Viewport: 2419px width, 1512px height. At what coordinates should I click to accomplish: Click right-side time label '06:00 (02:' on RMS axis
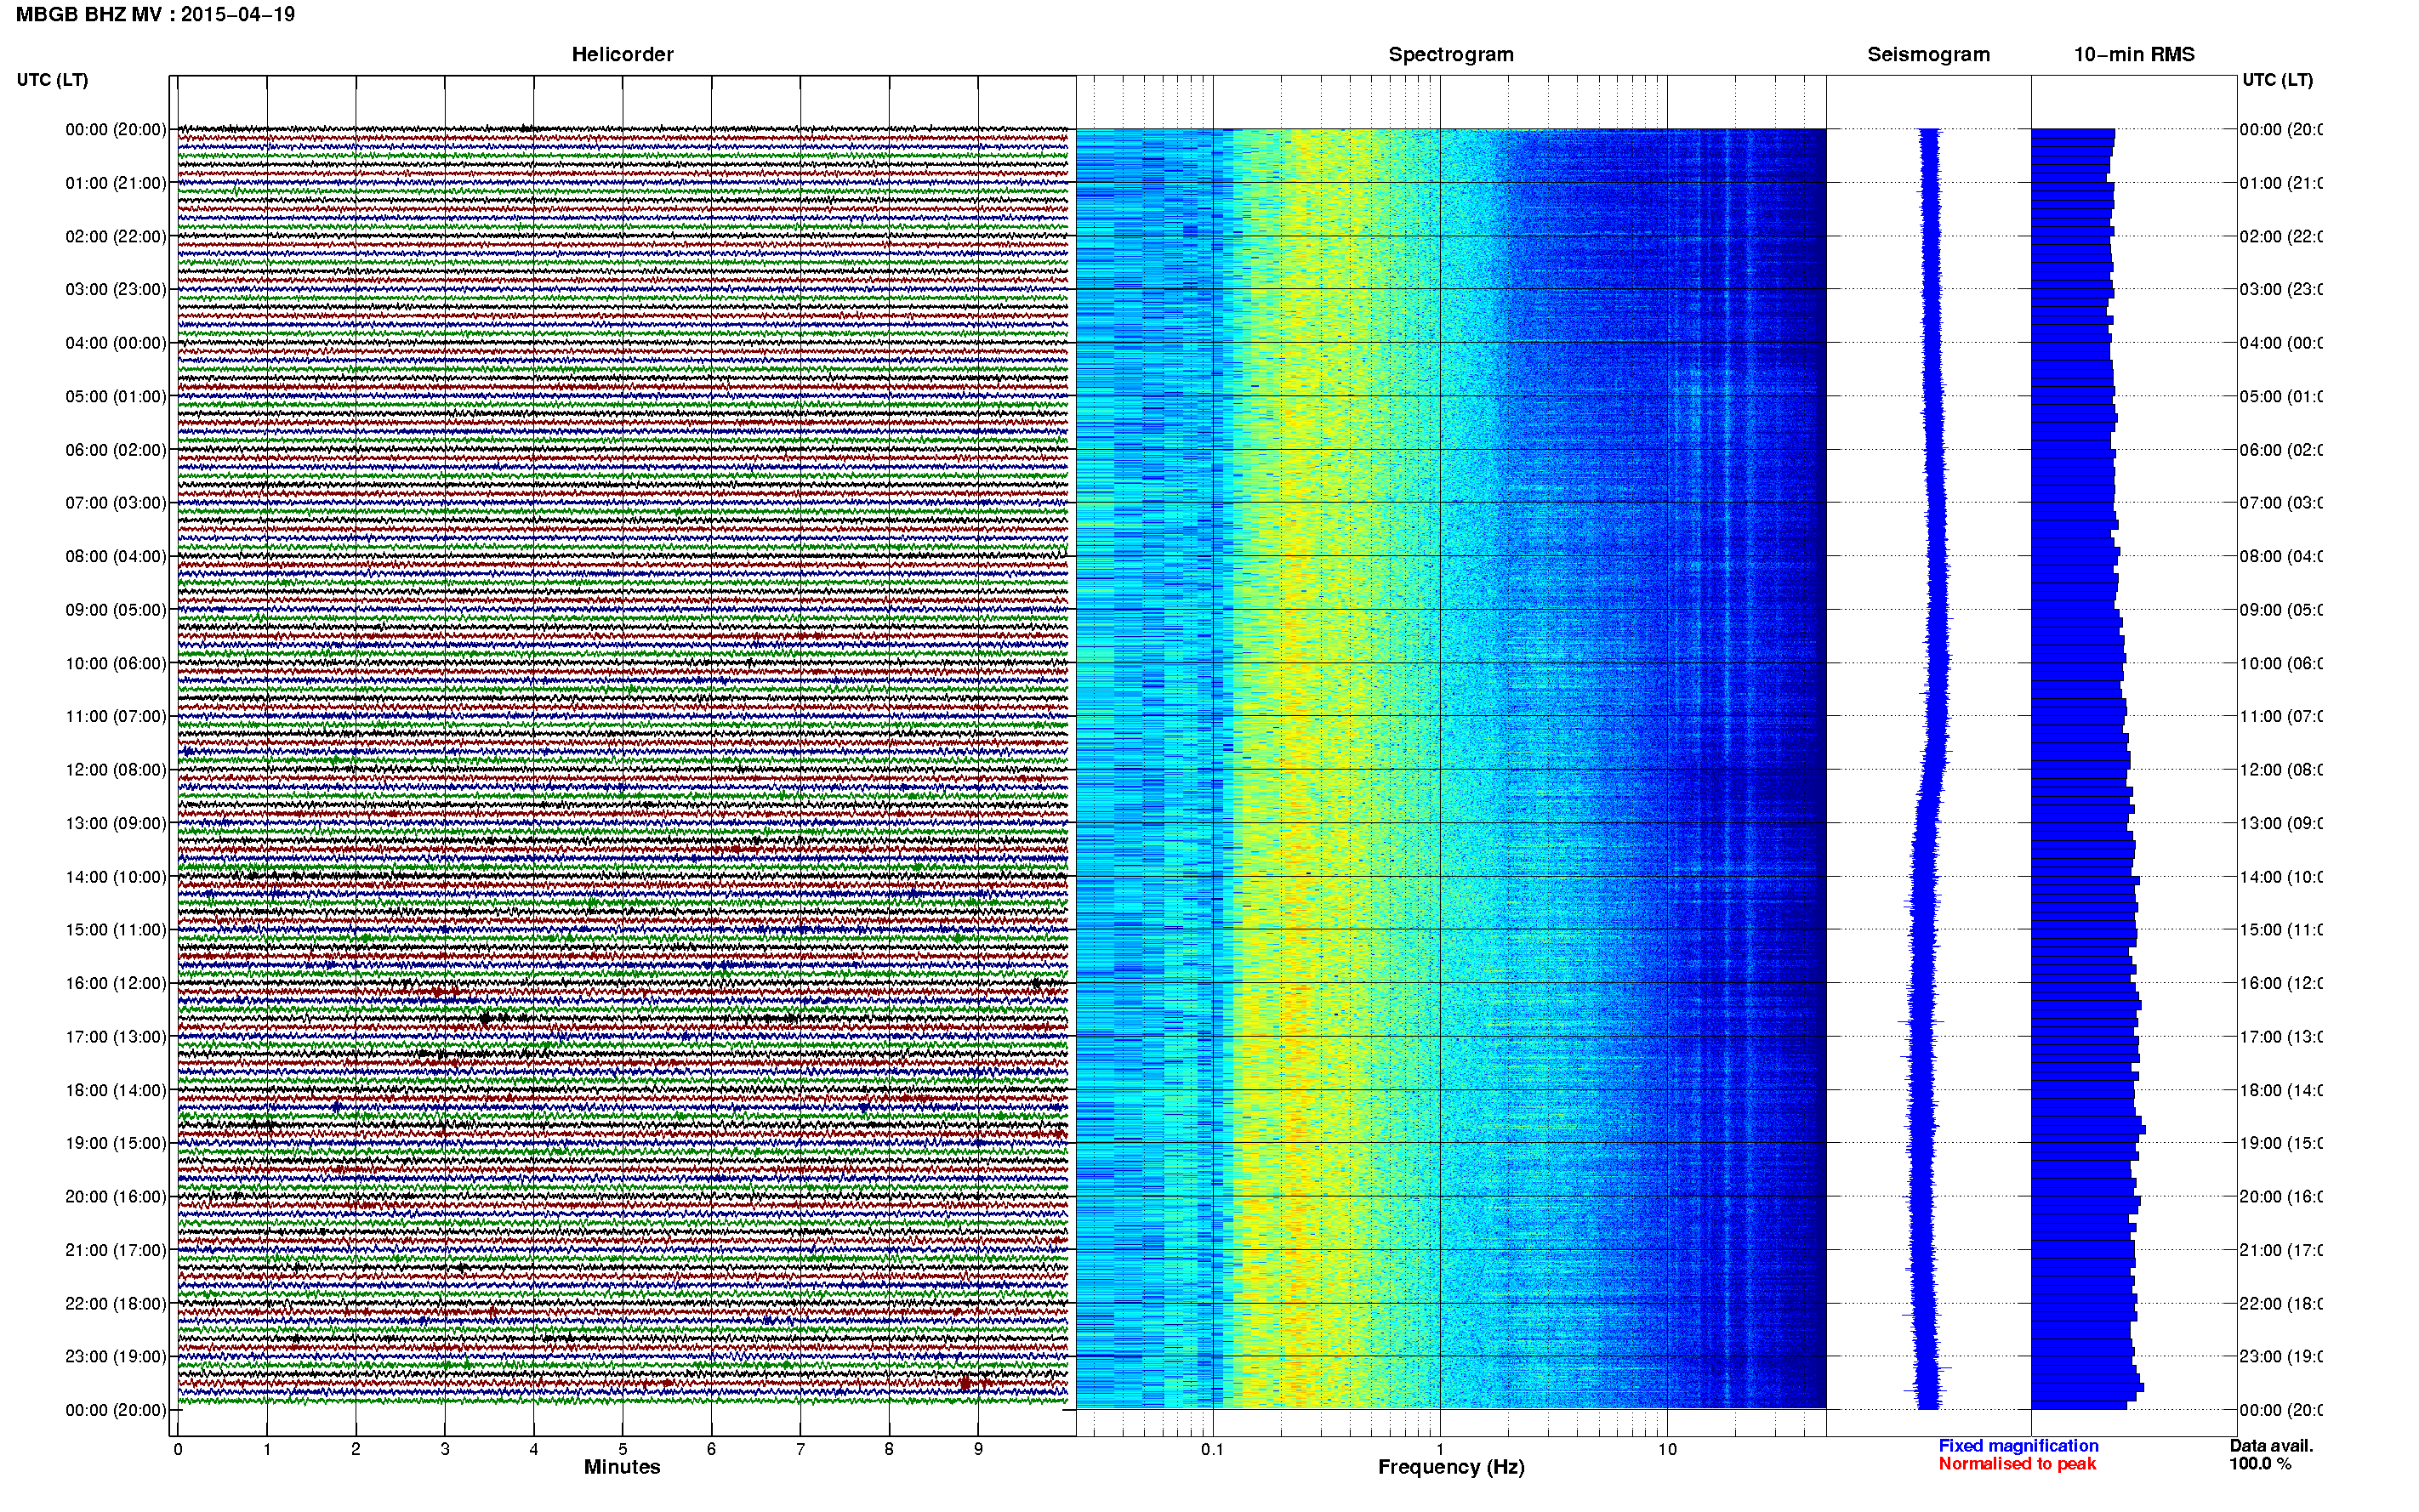[2280, 450]
